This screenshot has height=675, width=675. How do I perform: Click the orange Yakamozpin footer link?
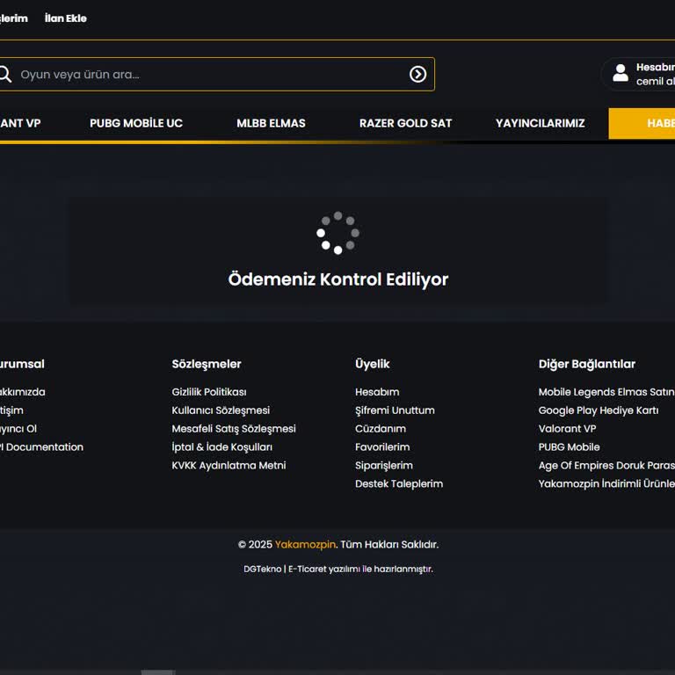tap(305, 545)
